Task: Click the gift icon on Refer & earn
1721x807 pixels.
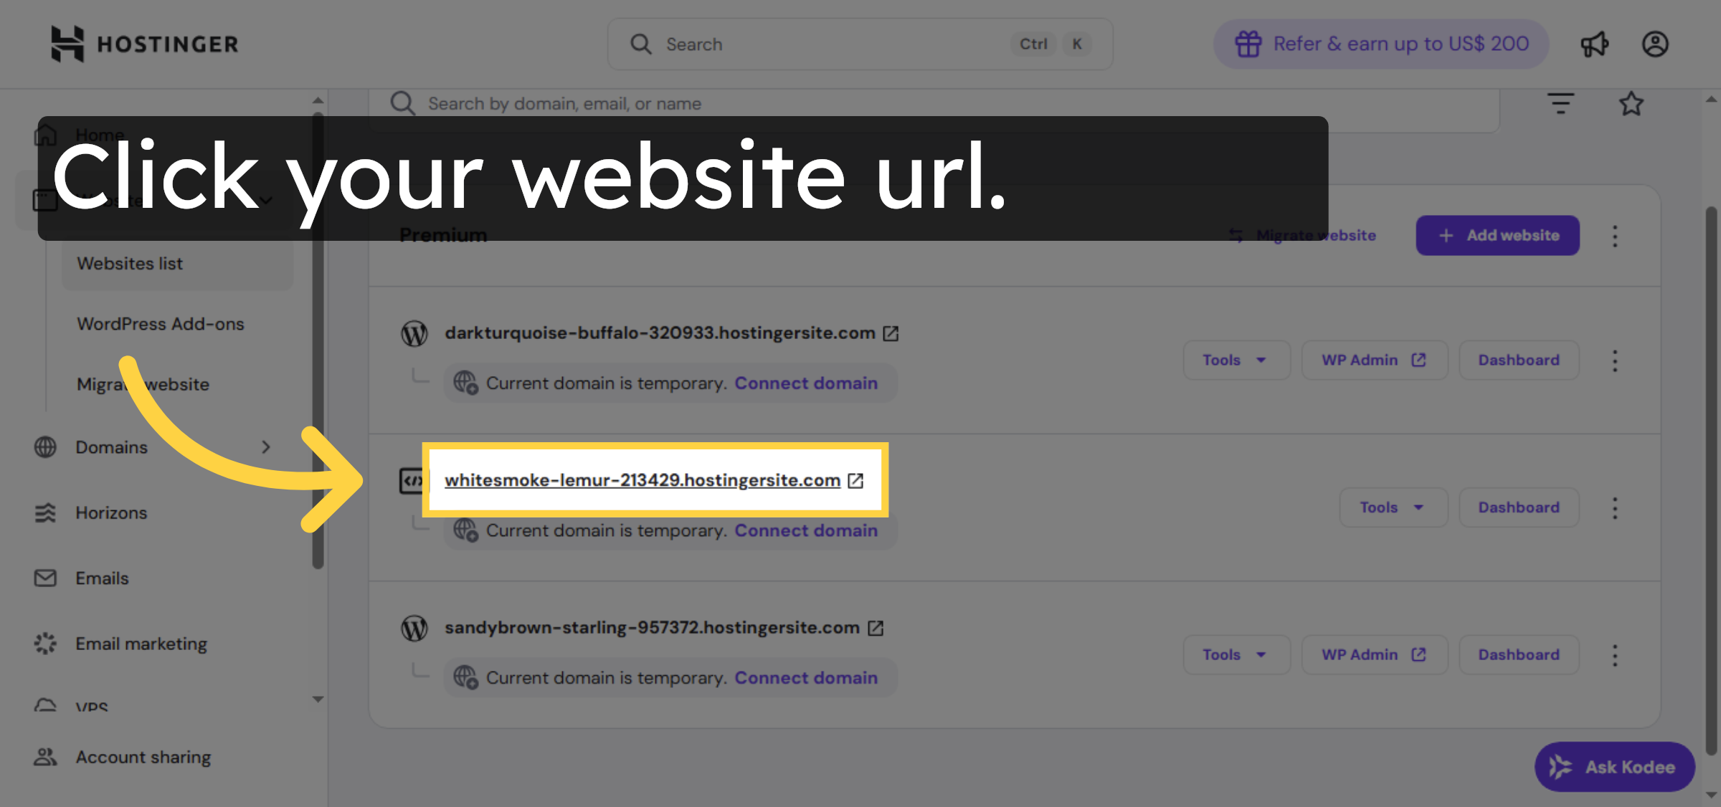Action: pyautogui.click(x=1248, y=44)
